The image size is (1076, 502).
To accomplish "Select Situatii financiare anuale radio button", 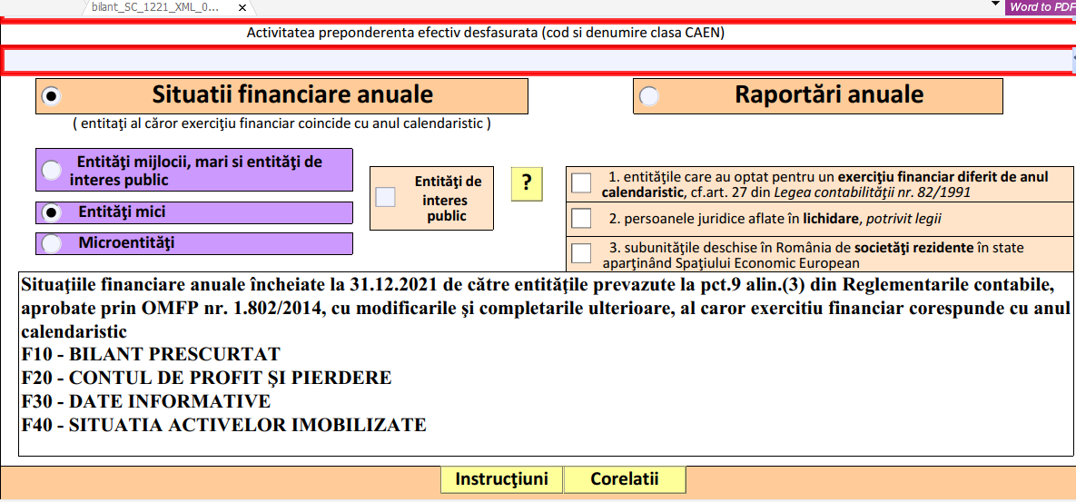I will click(x=52, y=96).
